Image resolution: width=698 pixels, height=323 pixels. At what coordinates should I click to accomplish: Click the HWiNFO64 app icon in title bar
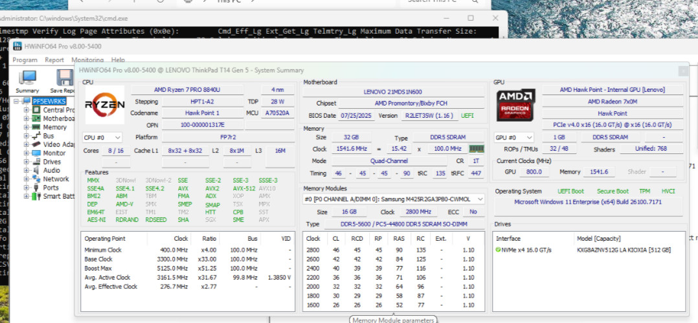(17, 46)
